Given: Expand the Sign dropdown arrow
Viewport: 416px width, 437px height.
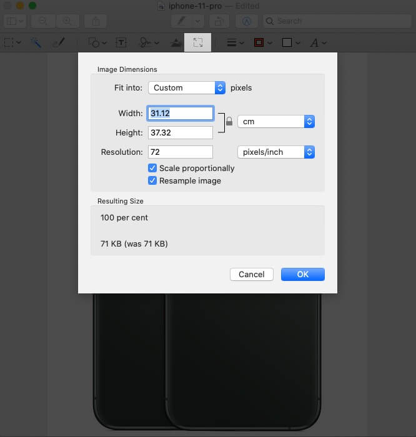Looking at the screenshot, I should pyautogui.click(x=157, y=42).
